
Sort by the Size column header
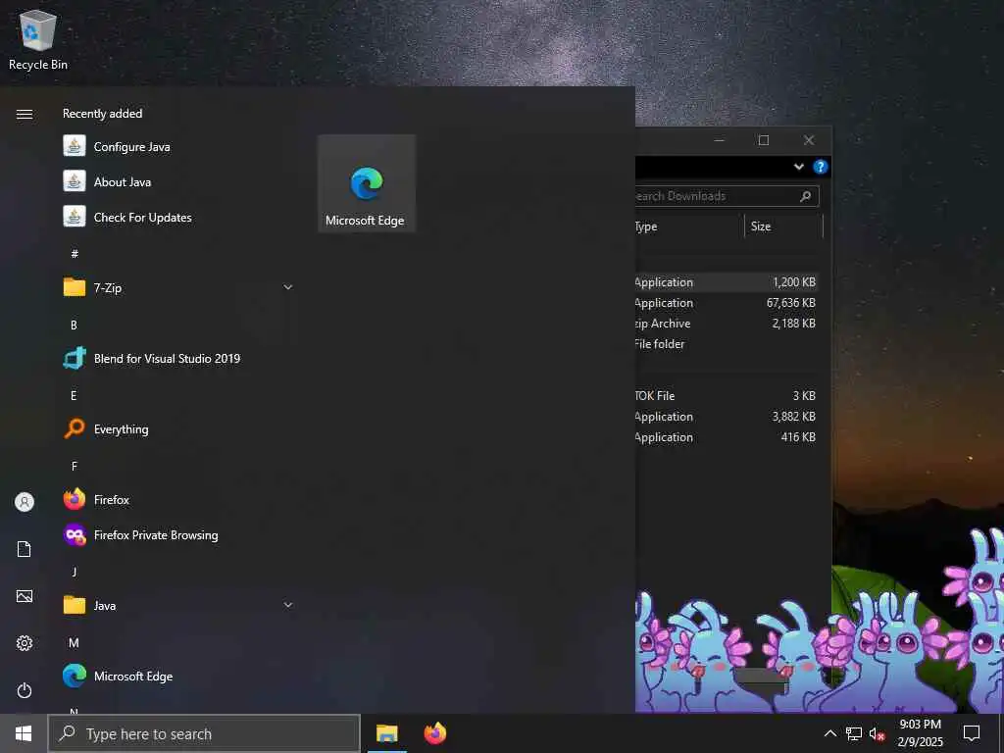(x=783, y=226)
